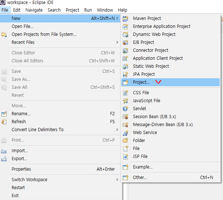This screenshot has width=223, height=200.
Task: Expand Convert Line Delimiters To submenu
Action: click(x=117, y=129)
